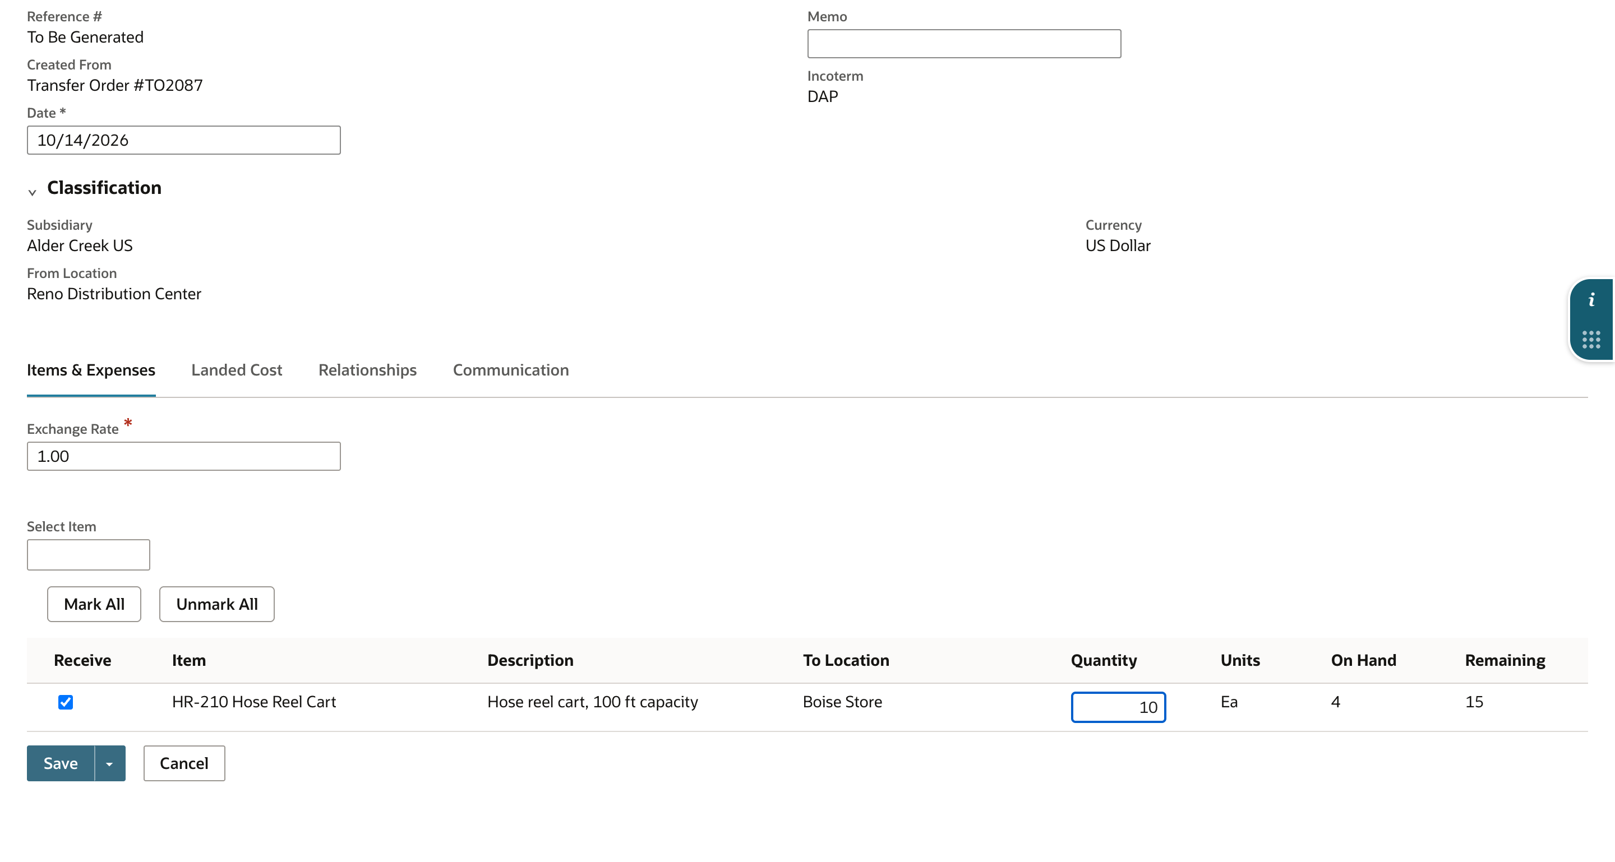This screenshot has width=1615, height=862.
Task: Click the Date field showing 10/14/2026
Action: pyautogui.click(x=184, y=140)
